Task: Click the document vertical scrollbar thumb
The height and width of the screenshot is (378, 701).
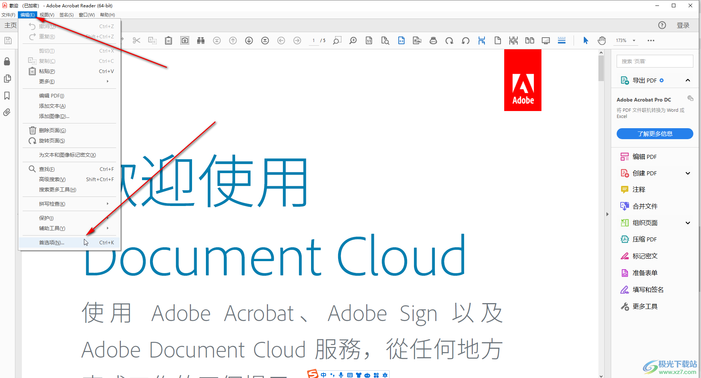Action: 601,68
